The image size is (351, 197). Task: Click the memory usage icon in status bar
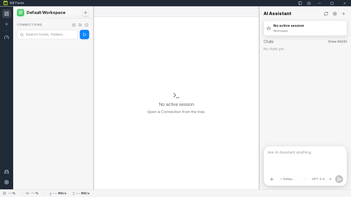pos(27,193)
